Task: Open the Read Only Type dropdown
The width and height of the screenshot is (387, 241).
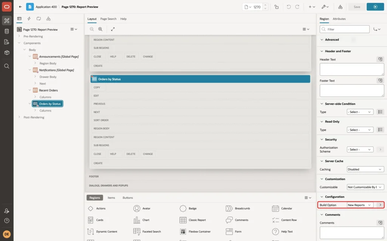Action: click(x=360, y=130)
